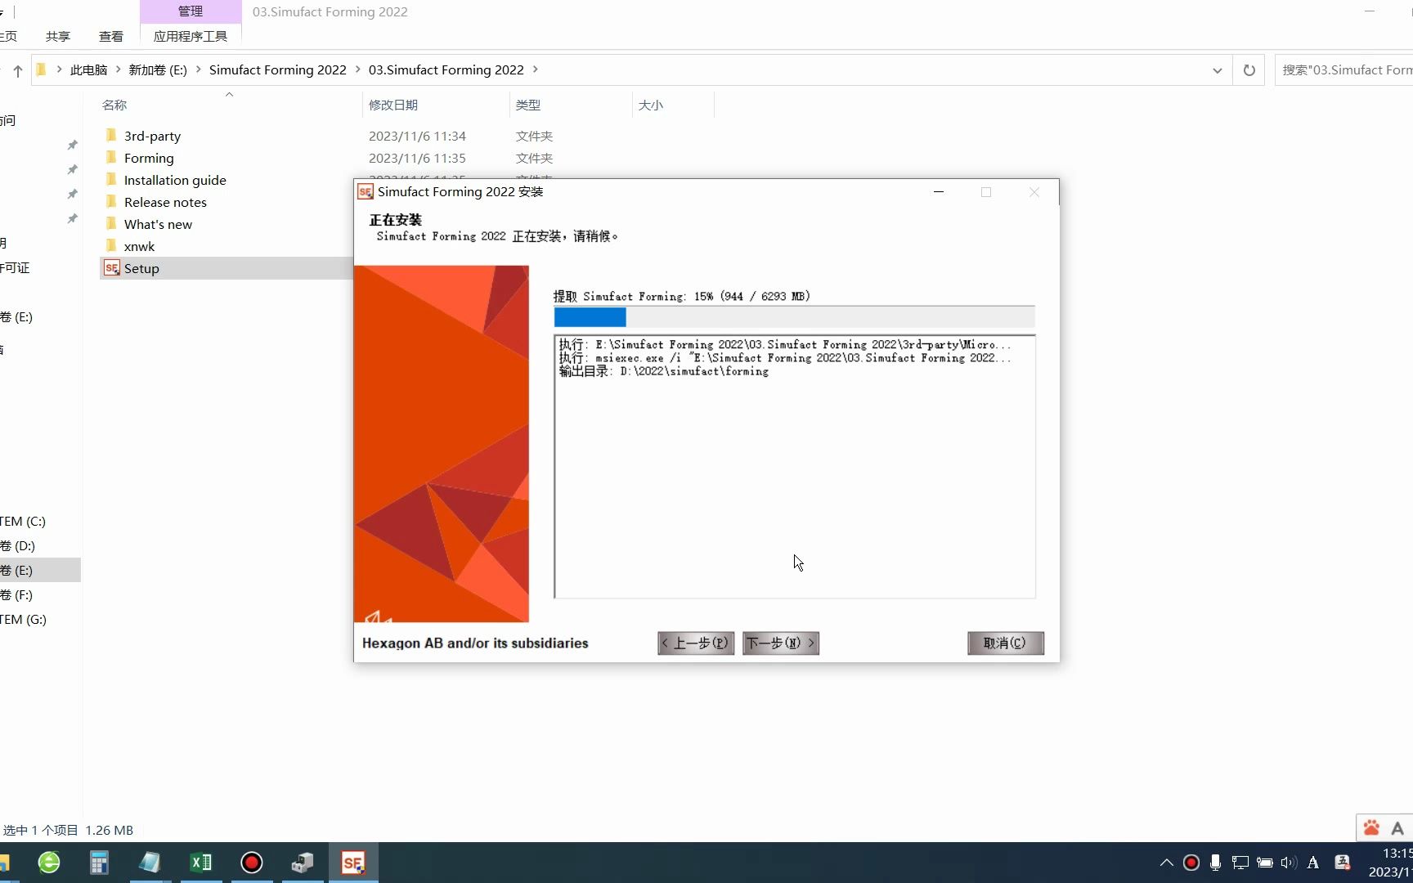Open the green browser icon in taskbar
The height and width of the screenshot is (883, 1413).
(x=49, y=863)
